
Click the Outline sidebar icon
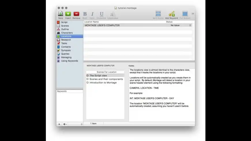[59, 29]
